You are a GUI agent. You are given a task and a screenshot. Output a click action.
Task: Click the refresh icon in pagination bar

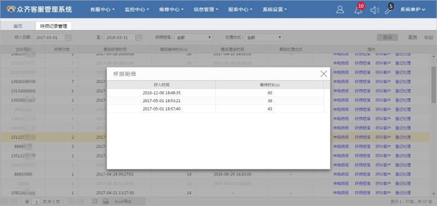[x=96, y=201]
